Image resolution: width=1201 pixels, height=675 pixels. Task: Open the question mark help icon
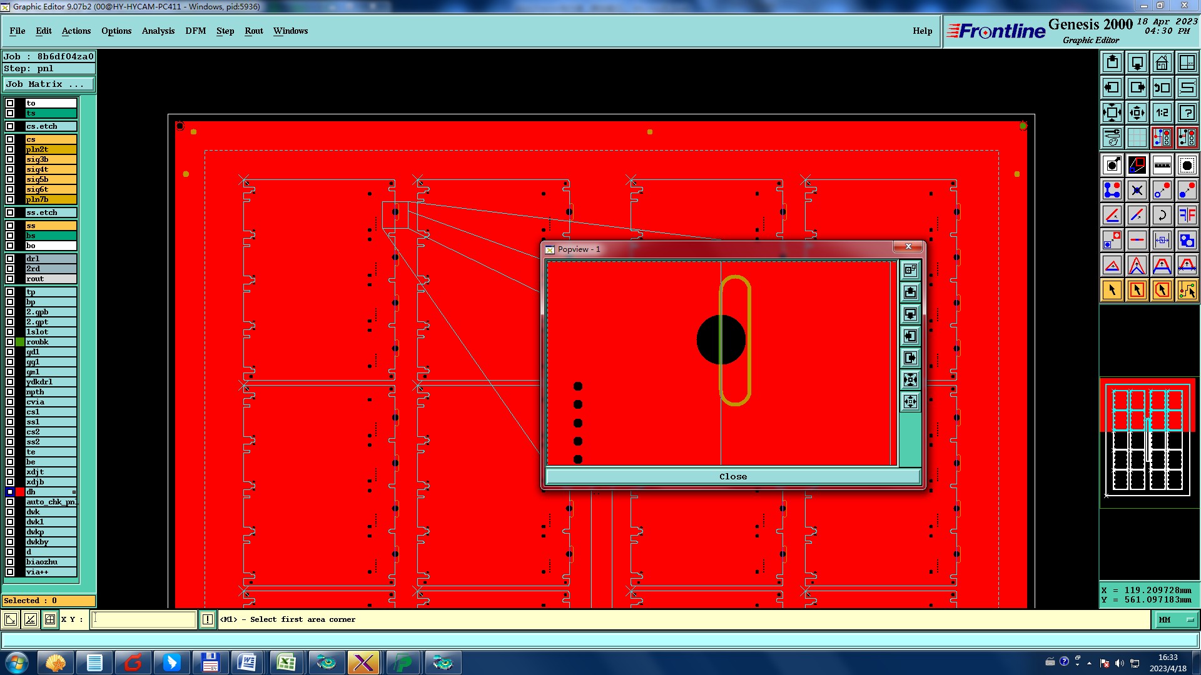click(x=1187, y=112)
